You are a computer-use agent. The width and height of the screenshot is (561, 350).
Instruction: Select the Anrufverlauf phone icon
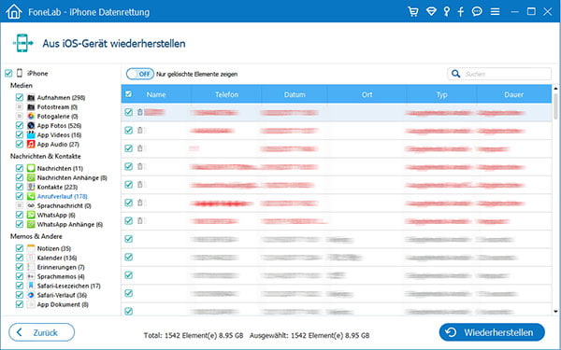[31, 196]
